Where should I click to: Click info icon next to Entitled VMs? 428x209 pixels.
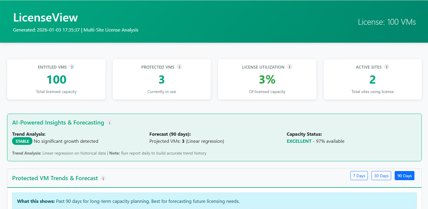[72, 67]
